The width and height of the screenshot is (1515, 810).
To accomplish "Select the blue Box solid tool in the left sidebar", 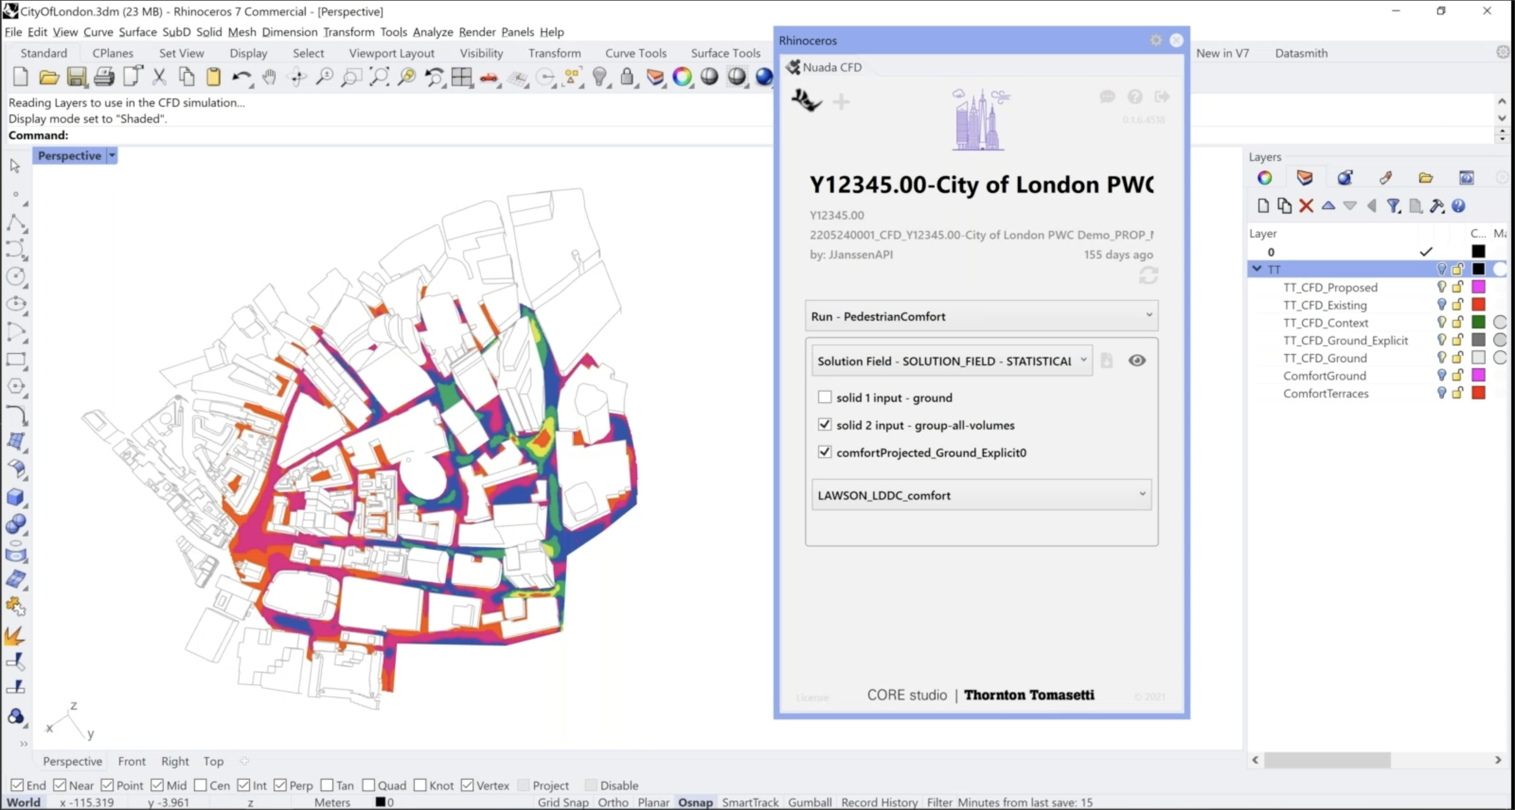I will tap(16, 497).
